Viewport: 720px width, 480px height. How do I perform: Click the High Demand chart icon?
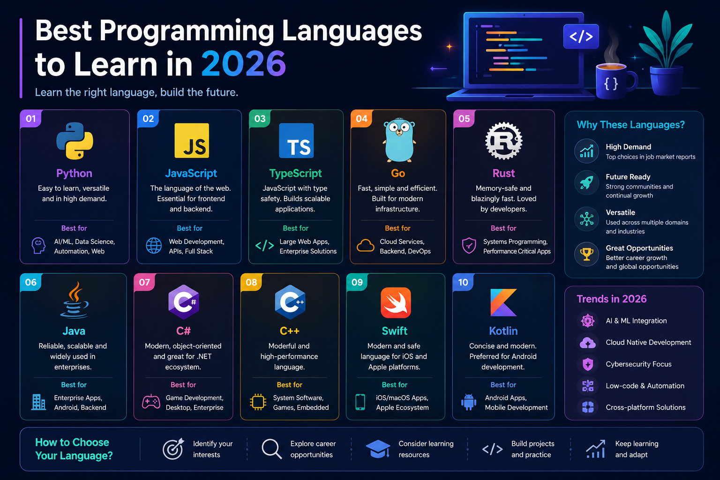coord(587,151)
